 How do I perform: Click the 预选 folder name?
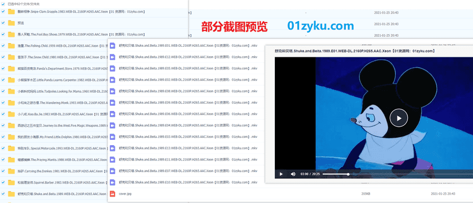21,23
